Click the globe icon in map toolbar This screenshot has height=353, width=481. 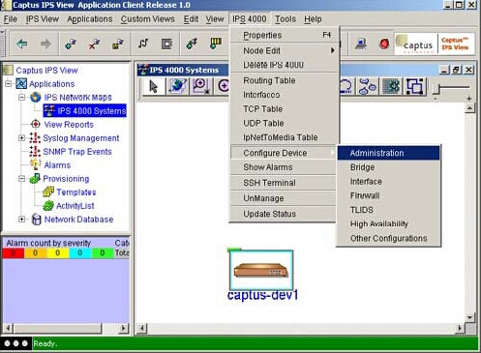click(x=177, y=86)
